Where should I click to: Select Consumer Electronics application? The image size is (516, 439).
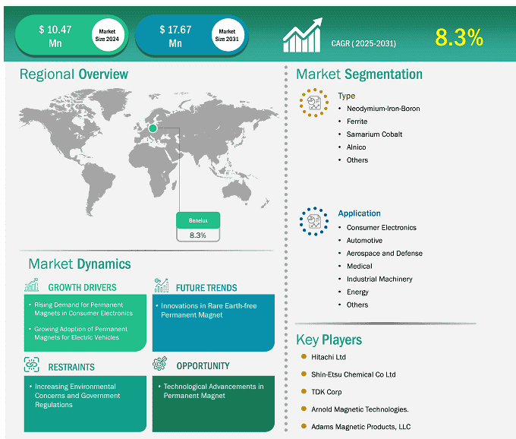pyautogui.click(x=382, y=228)
